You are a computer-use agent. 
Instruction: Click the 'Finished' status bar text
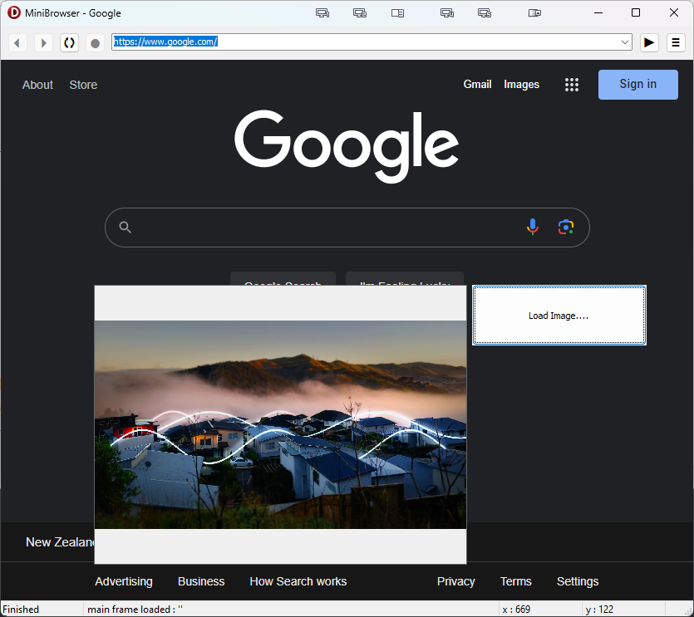pyautogui.click(x=21, y=609)
